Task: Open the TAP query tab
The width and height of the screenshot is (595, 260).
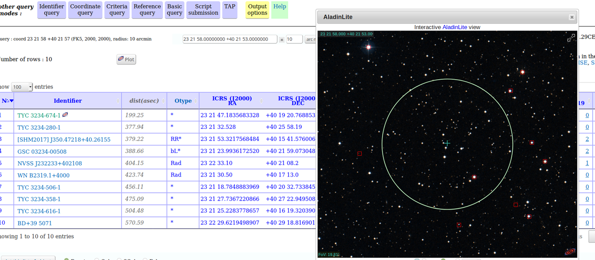Action: pyautogui.click(x=230, y=10)
